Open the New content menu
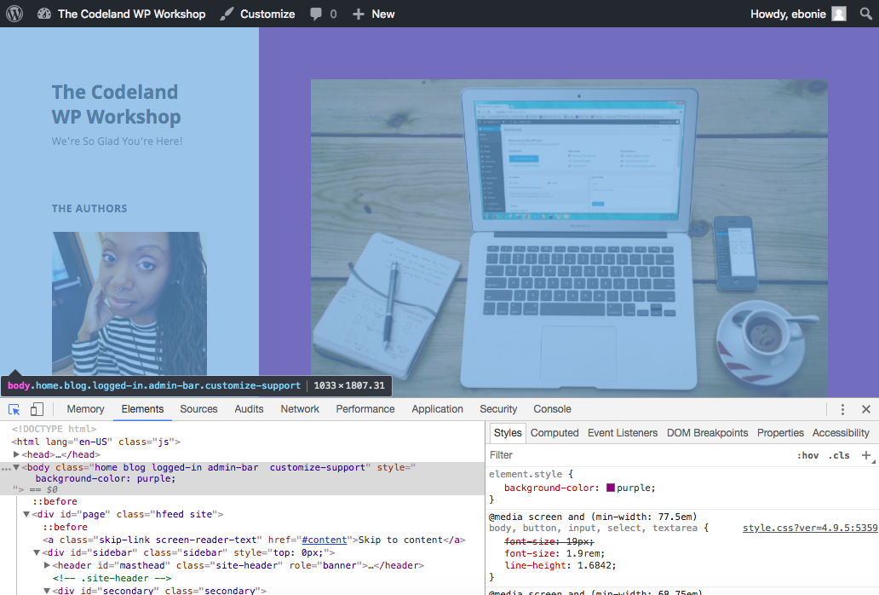The width and height of the screenshot is (879, 595). (383, 14)
